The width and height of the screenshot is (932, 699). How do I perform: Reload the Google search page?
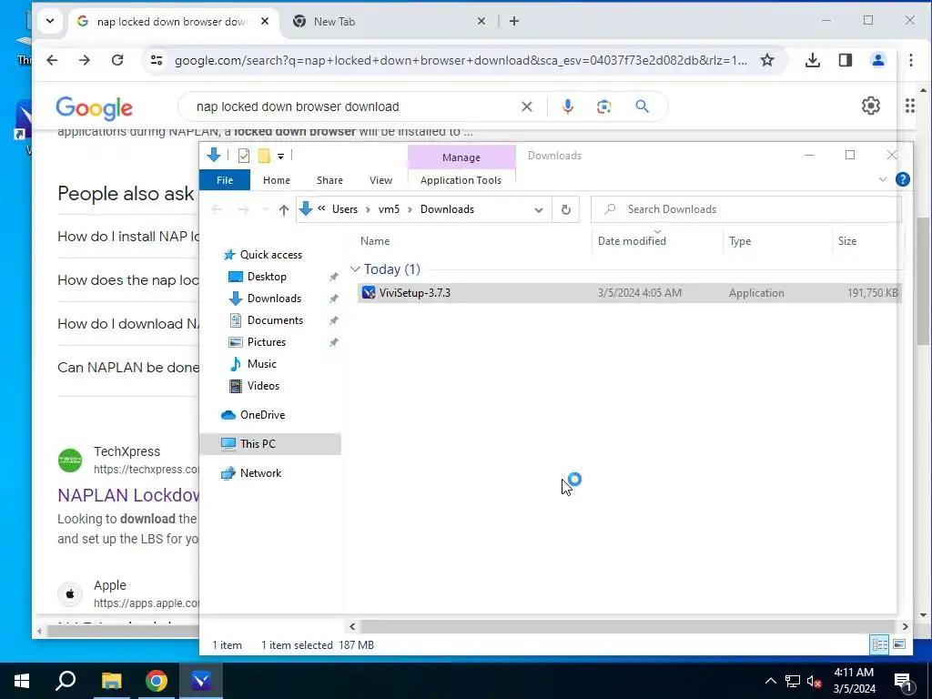[x=117, y=60]
